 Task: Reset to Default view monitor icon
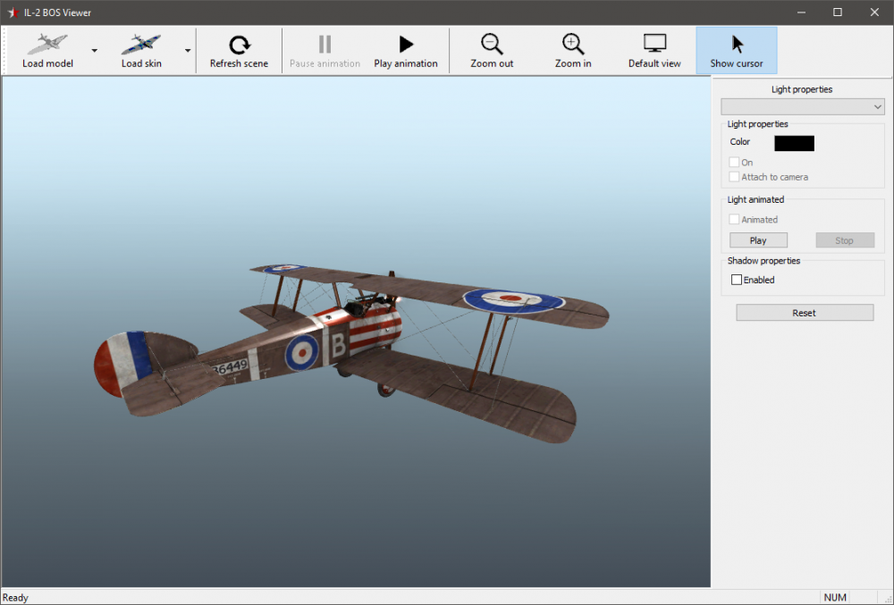pyautogui.click(x=654, y=44)
